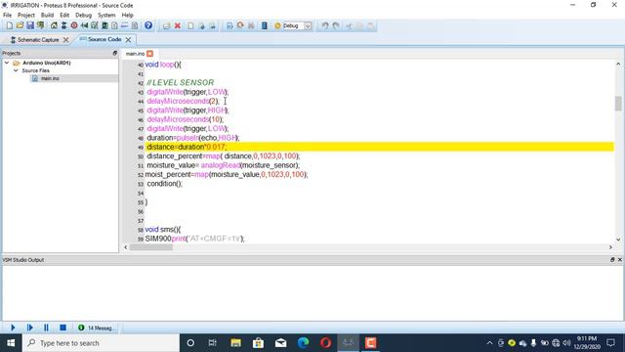Open Microsoft Edge from the taskbar
625x352 pixels.
304,343
